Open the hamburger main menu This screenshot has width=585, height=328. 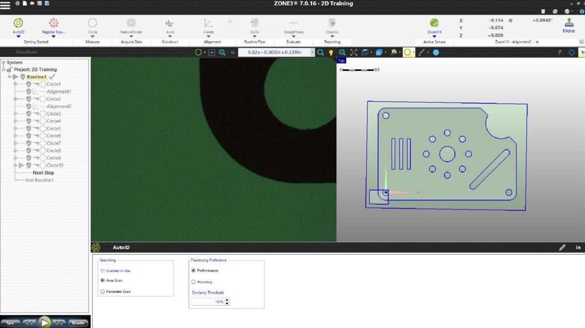(6, 6)
